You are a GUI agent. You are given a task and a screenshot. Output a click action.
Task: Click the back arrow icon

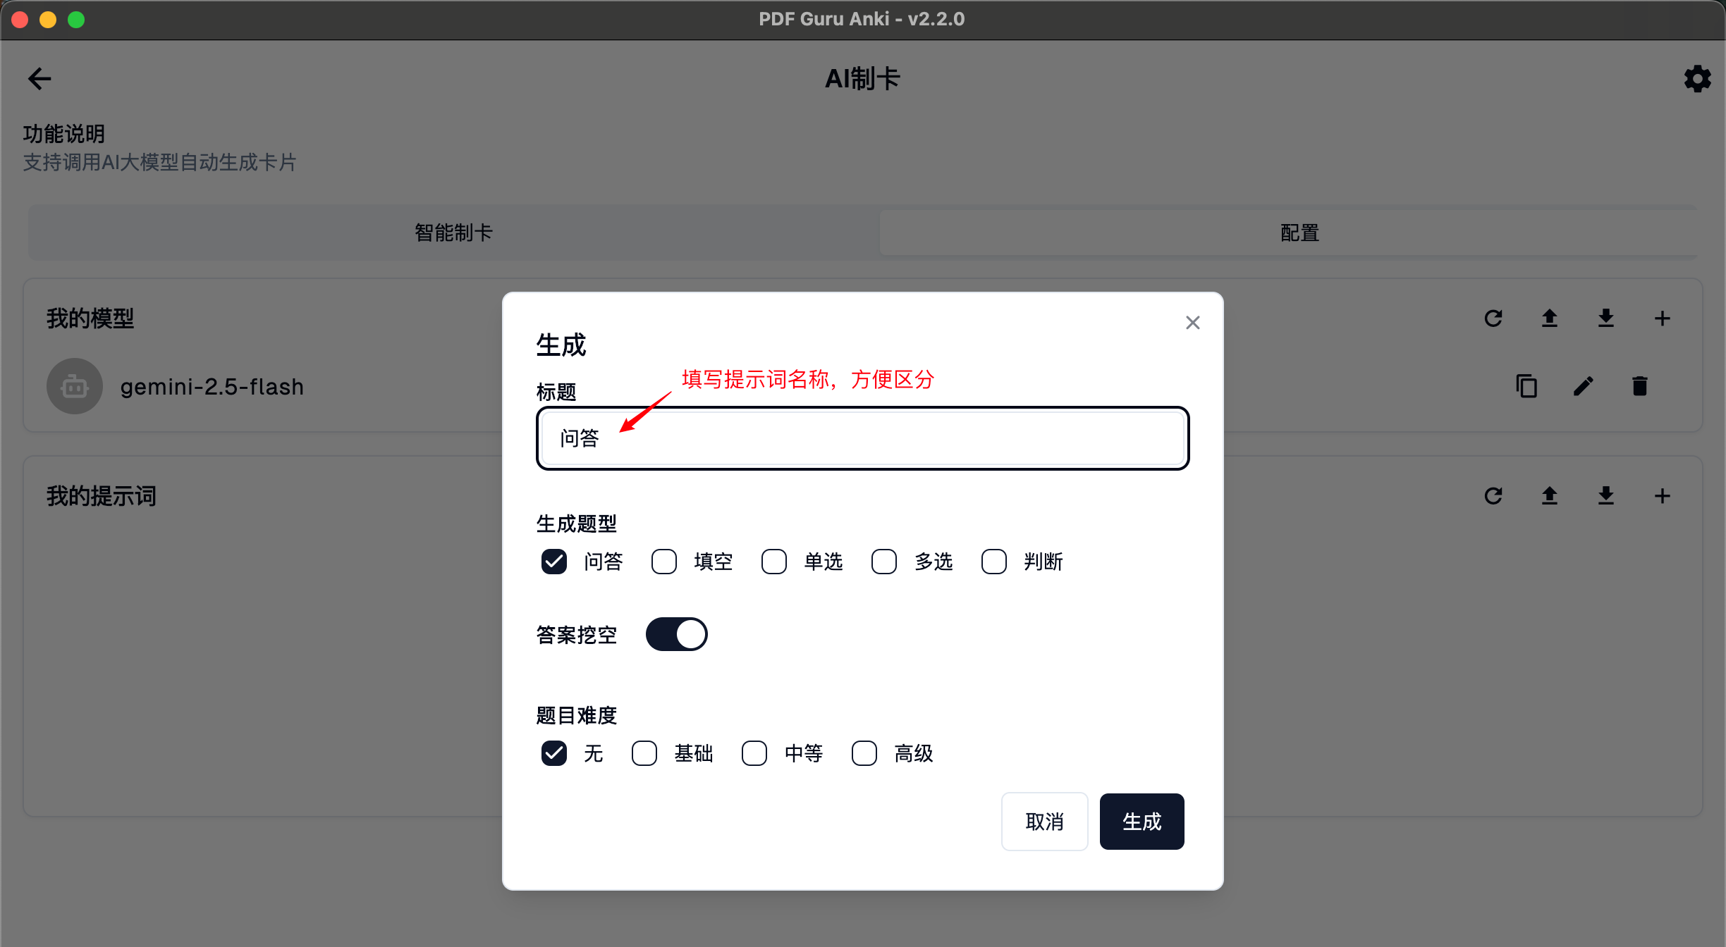point(39,78)
